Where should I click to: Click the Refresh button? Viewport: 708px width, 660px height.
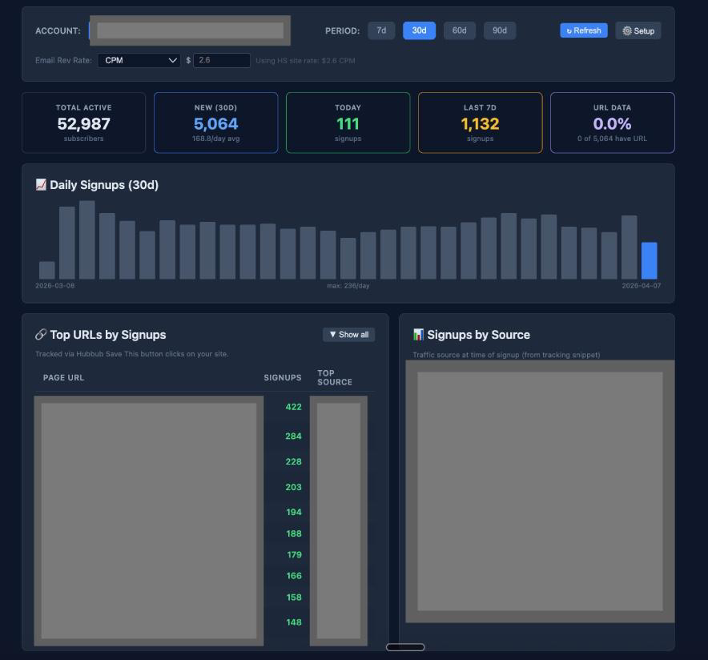pyautogui.click(x=583, y=30)
